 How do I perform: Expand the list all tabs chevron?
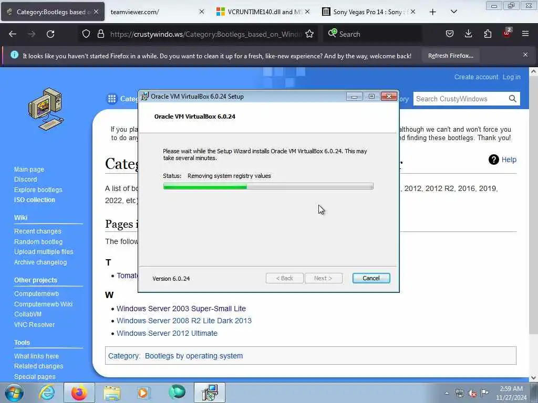(453, 12)
